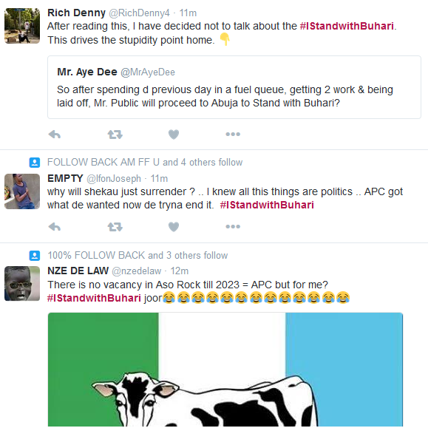Open the quoted tweet by Mr. Aye Dee
Screen dimensions: 428x428
tap(234, 87)
